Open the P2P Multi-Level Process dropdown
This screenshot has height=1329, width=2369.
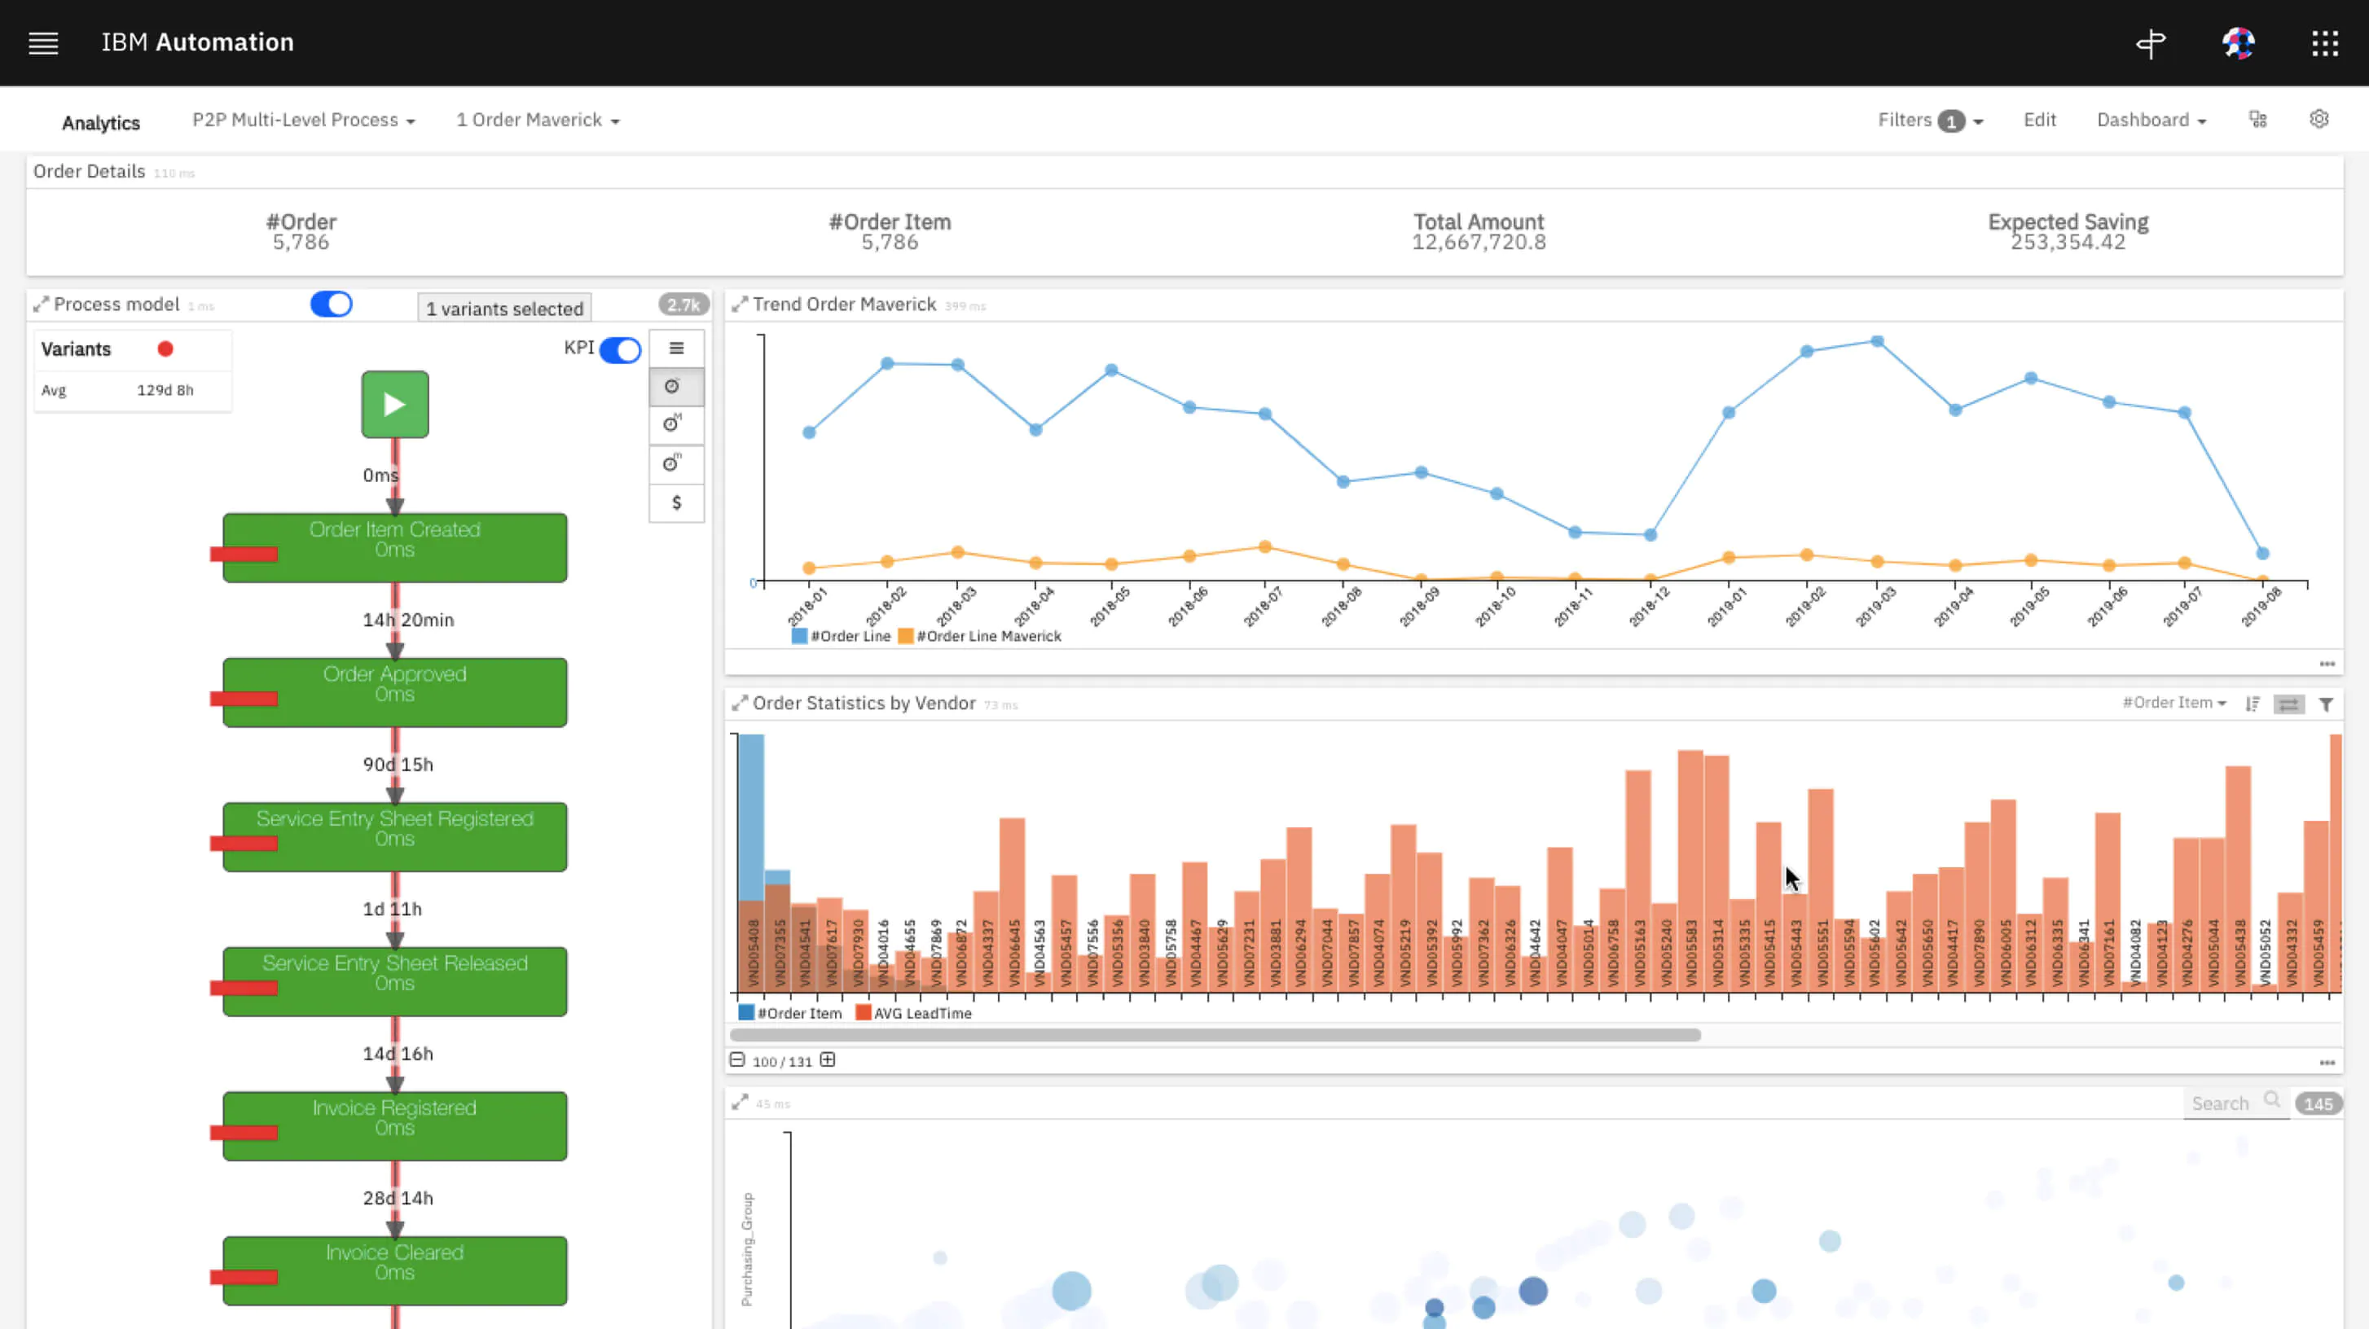(304, 121)
